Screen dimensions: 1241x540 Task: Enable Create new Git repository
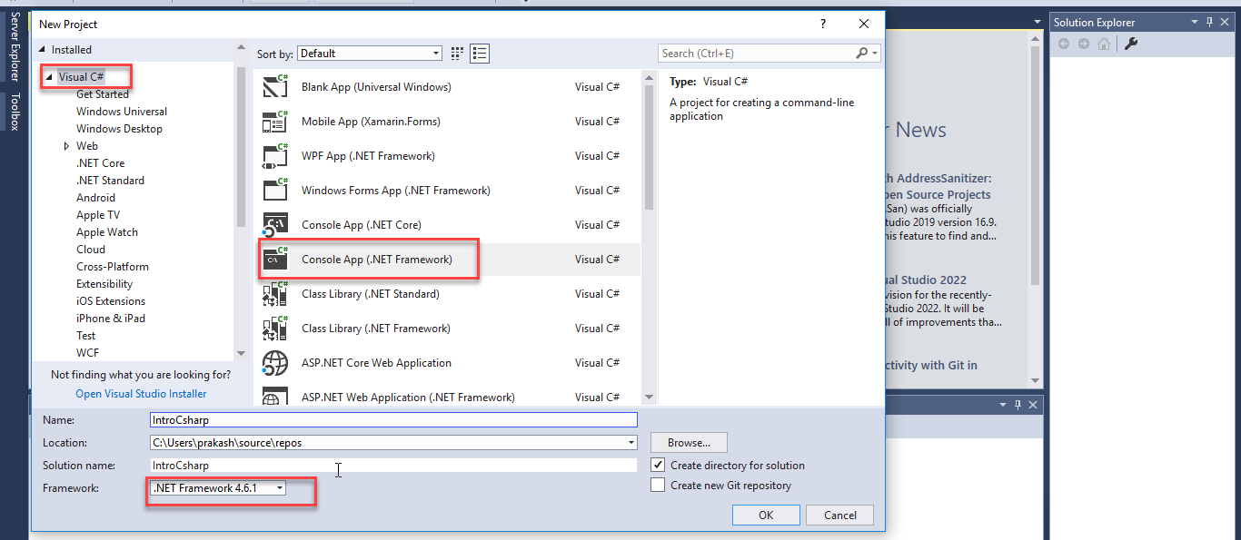click(658, 484)
